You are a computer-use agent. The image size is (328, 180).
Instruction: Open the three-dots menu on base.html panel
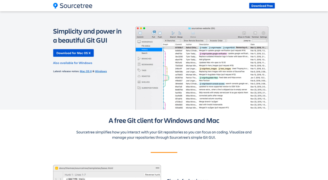click(157, 168)
